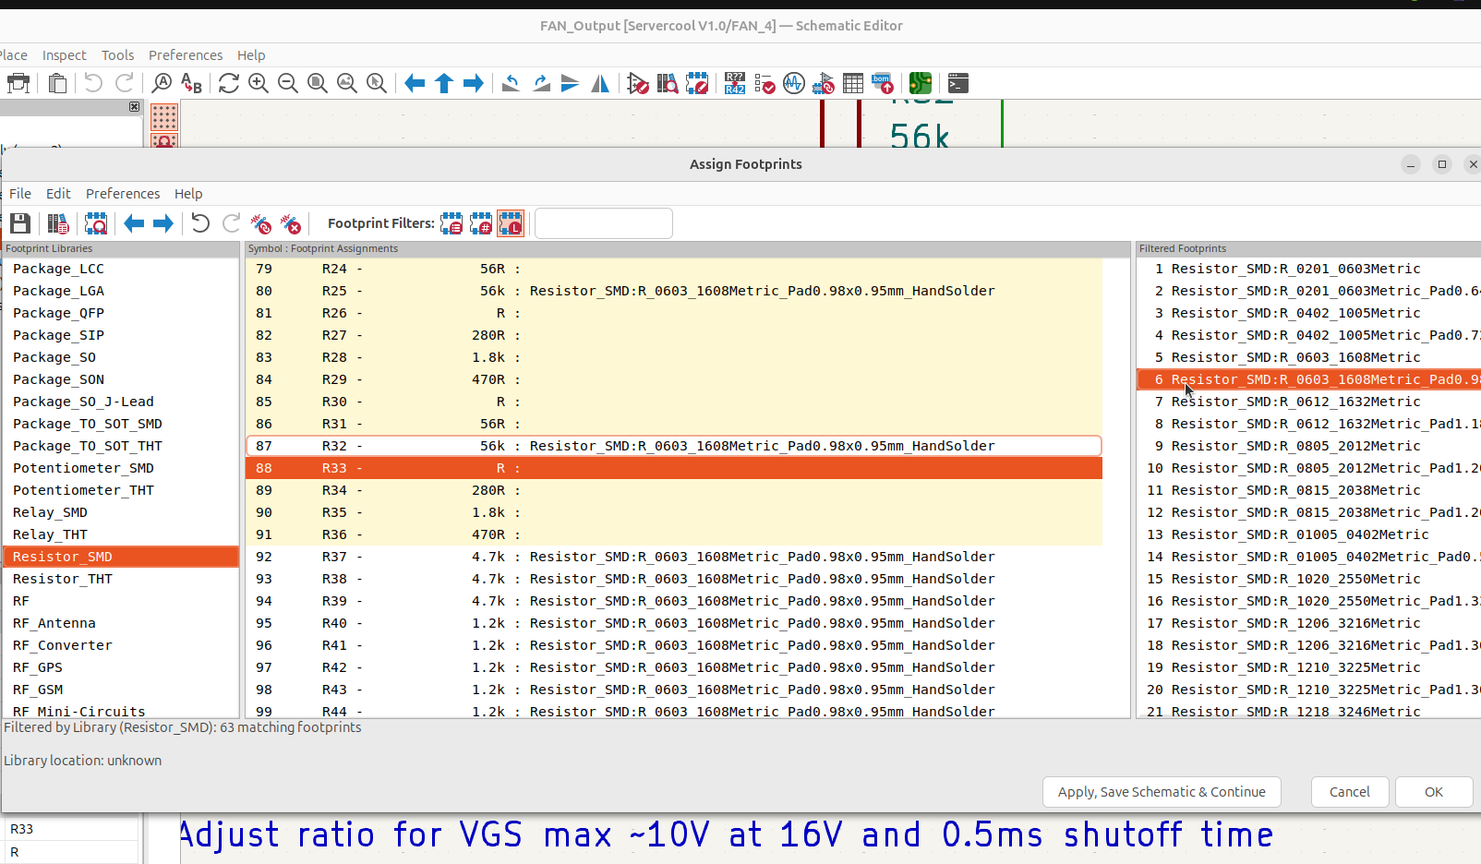
Task: Open scripting console icon
Action: pos(958,84)
